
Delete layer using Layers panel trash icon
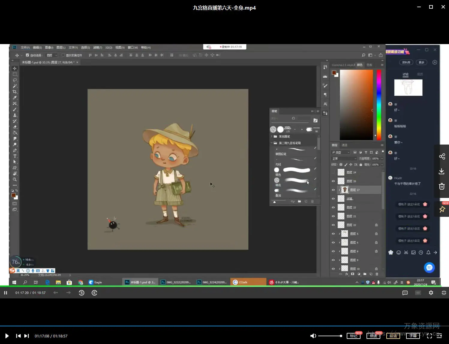click(377, 274)
